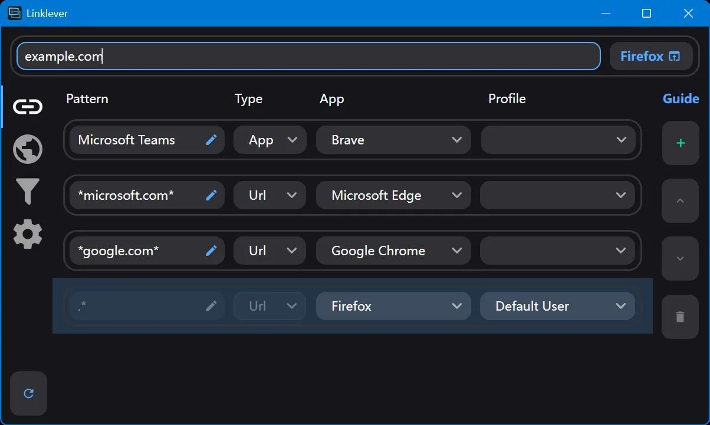Open the Default User profile dropdown

tap(557, 306)
